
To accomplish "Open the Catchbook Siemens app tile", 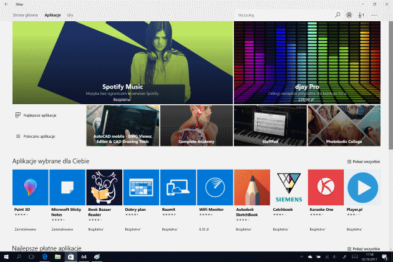I will 289,187.
